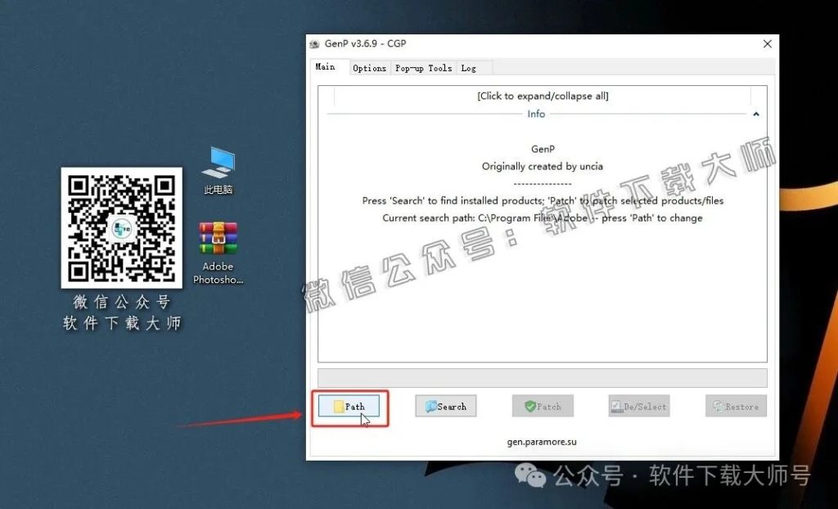Click the checklist icon on the De/Select button
This screenshot has height=509, width=838.
point(616,405)
